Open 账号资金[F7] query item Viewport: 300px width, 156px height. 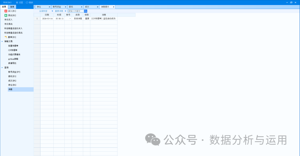pos(14,72)
